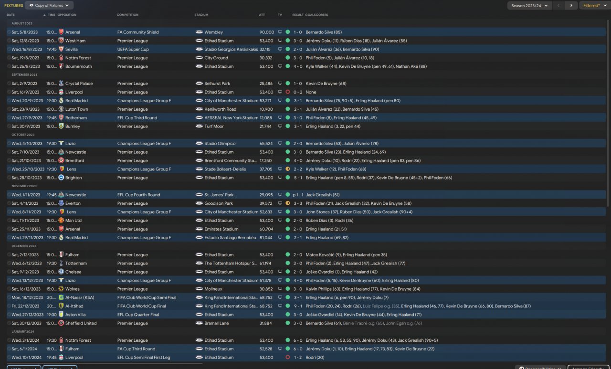This screenshot has width=611, height=369.
Task: Tick the row marker for Sat, 2/12/2023 fixture
Action: [9, 255]
